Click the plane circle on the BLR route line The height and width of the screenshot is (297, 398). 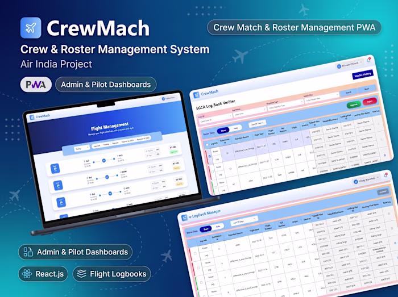tap(104, 160)
